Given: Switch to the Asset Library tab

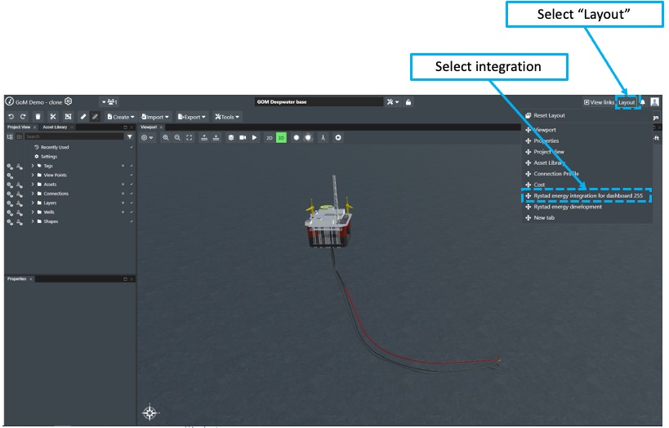Looking at the screenshot, I should click(x=54, y=127).
